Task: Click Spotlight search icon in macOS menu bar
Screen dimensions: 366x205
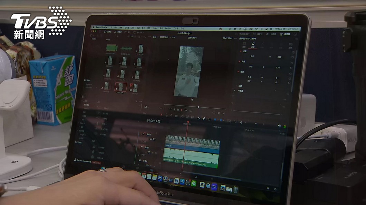Action: tap(262, 29)
